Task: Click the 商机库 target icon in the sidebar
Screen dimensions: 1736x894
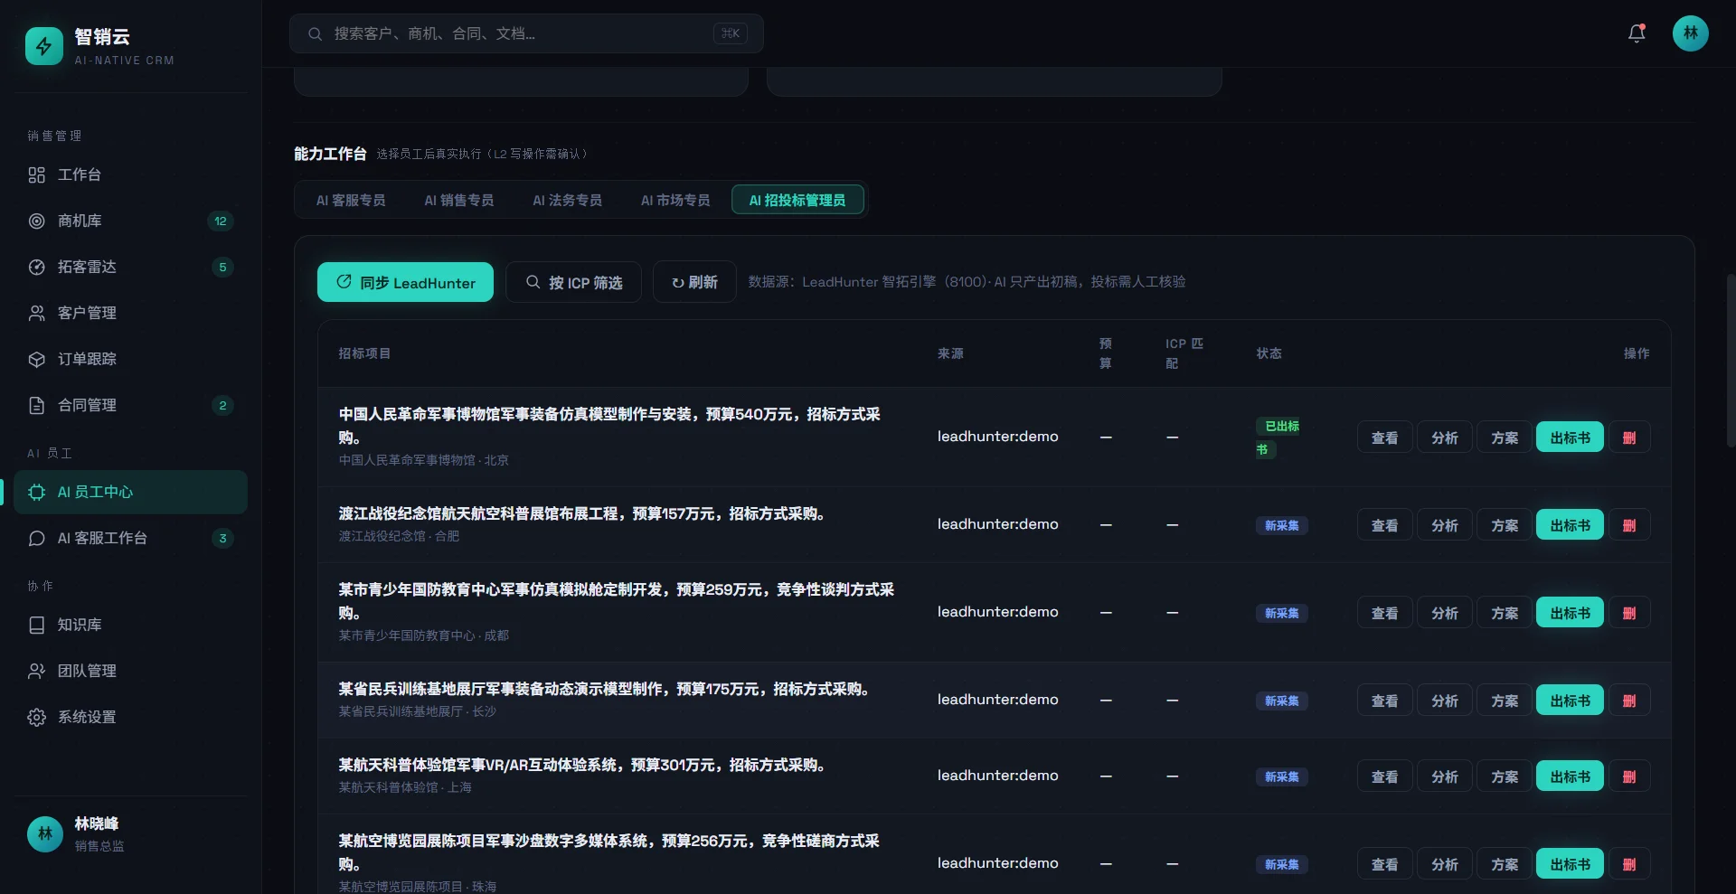Action: pos(37,221)
